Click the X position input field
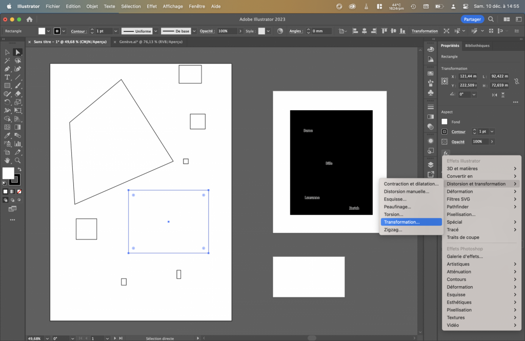This screenshot has width=525, height=341. click(468, 76)
